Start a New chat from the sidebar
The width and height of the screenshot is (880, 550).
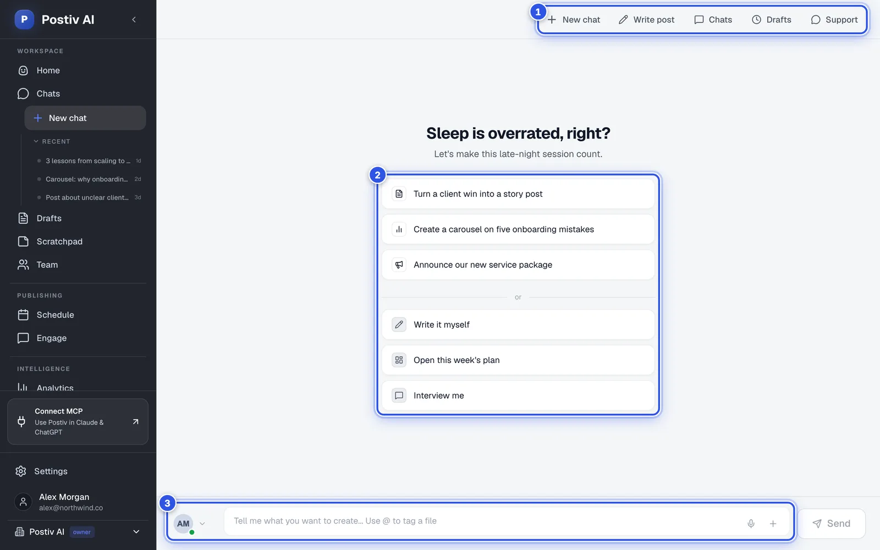85,118
